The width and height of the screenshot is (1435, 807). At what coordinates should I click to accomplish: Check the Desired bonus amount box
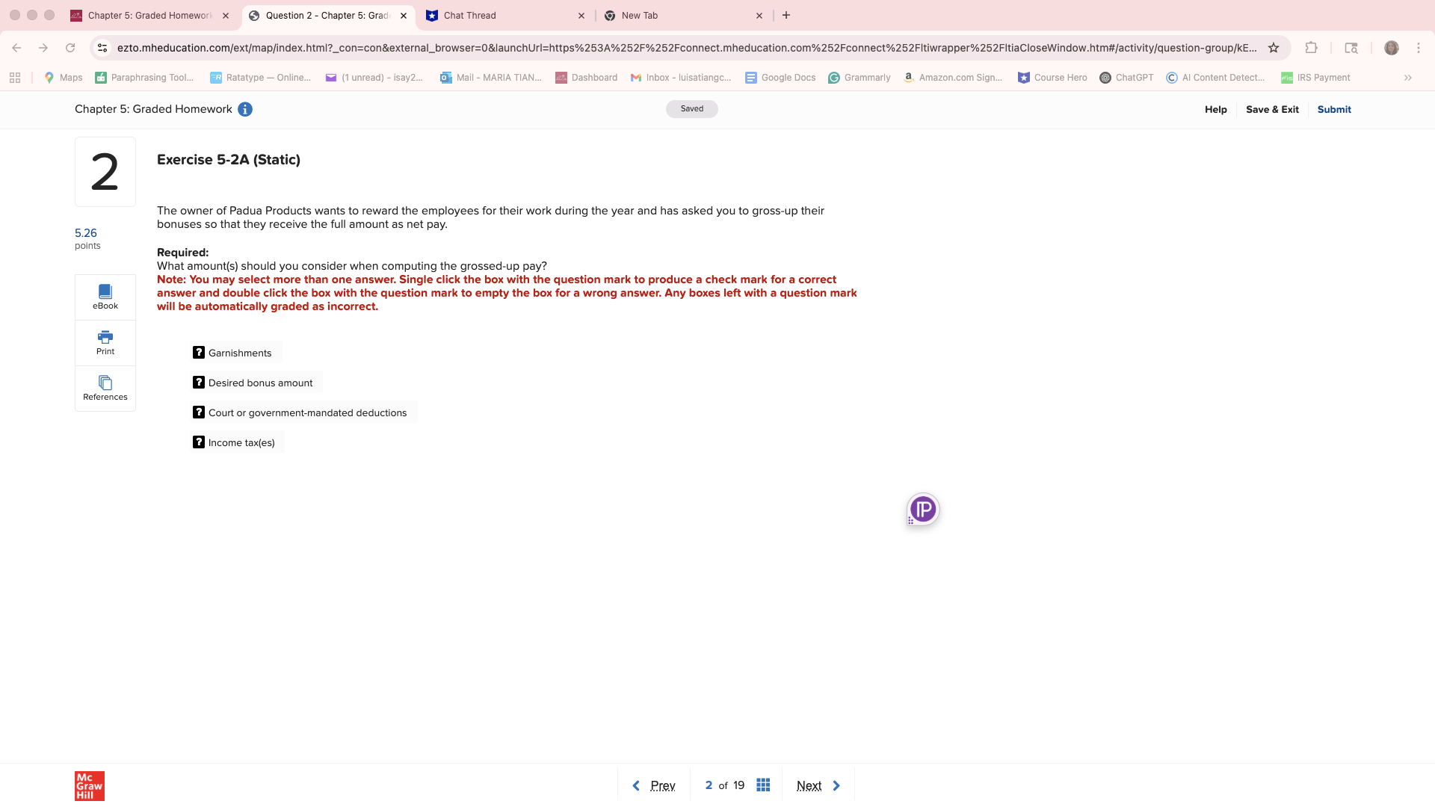(199, 383)
